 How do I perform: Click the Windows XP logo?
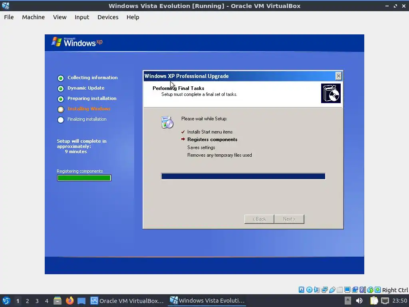(77, 42)
